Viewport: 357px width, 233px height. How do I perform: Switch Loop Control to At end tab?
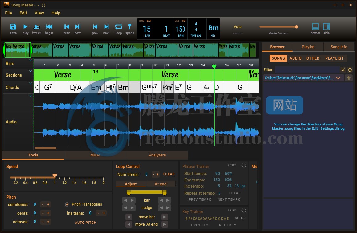[161, 184]
